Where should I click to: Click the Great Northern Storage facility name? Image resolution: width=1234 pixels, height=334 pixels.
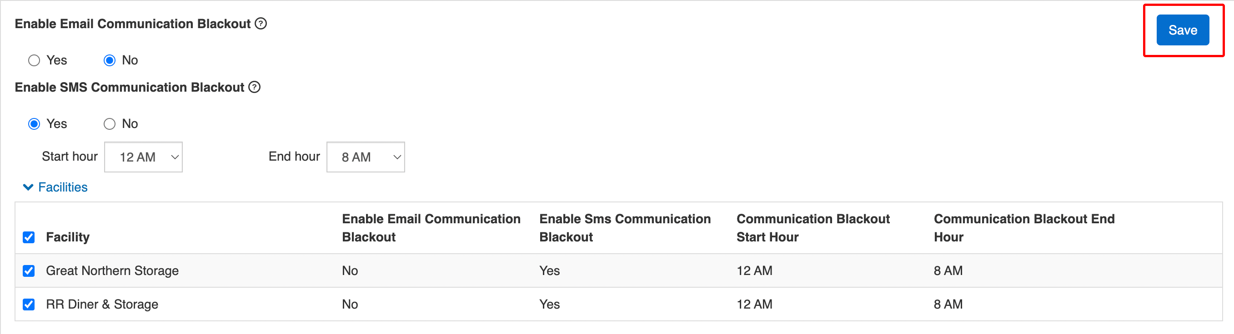(x=112, y=271)
